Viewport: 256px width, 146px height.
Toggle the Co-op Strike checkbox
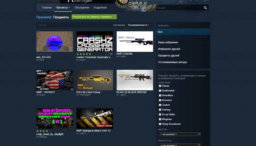coord(160,114)
